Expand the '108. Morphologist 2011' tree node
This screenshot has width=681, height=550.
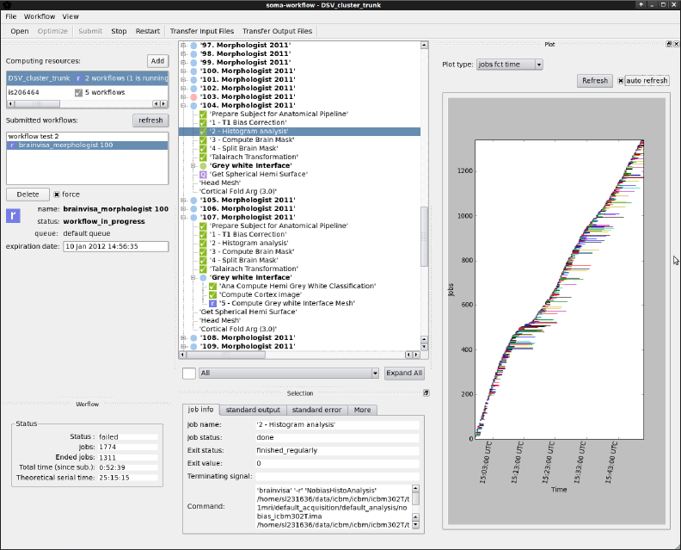[x=183, y=337]
